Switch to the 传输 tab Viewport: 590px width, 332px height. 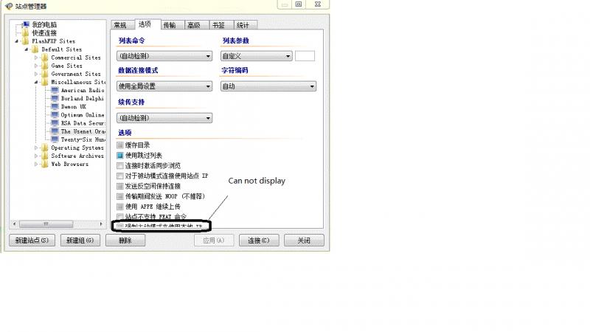(x=169, y=24)
